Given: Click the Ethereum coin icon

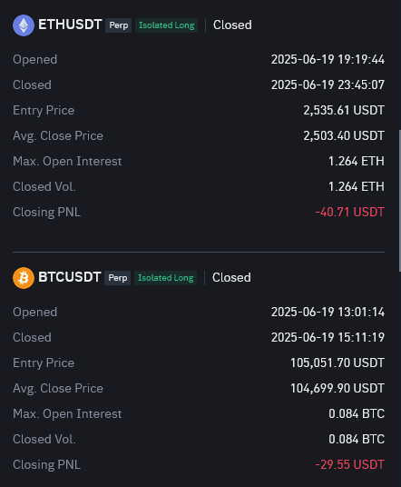Looking at the screenshot, I should pos(24,25).
